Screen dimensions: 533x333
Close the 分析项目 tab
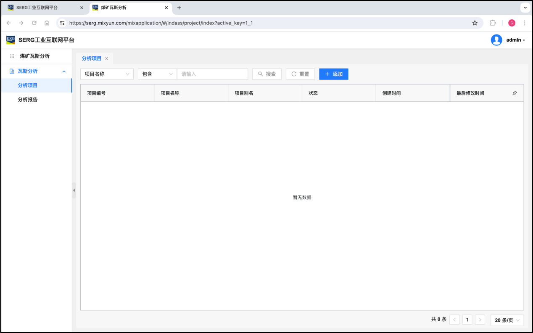click(107, 58)
